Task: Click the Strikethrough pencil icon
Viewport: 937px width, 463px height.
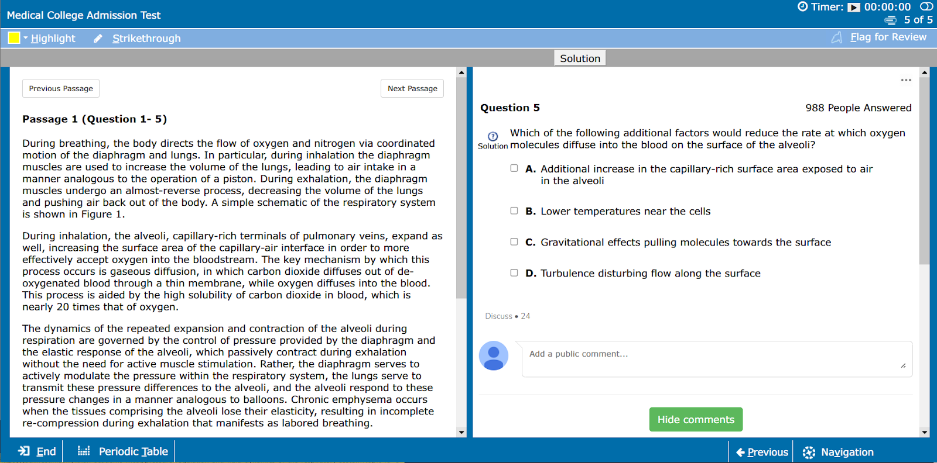Action: tap(98, 39)
